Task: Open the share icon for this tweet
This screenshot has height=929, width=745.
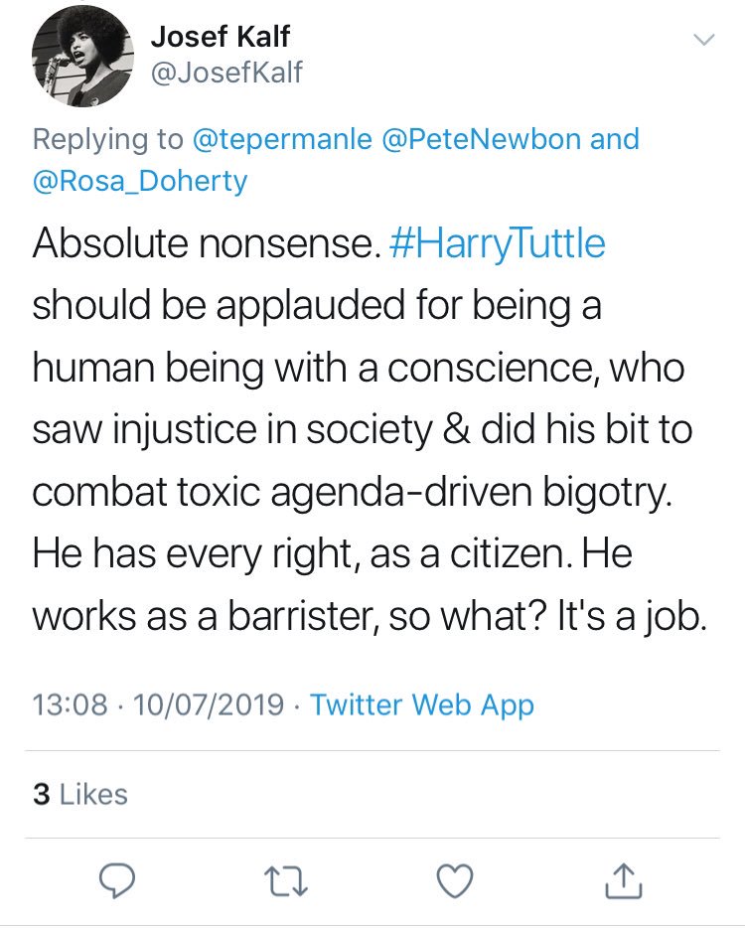Action: click(624, 881)
